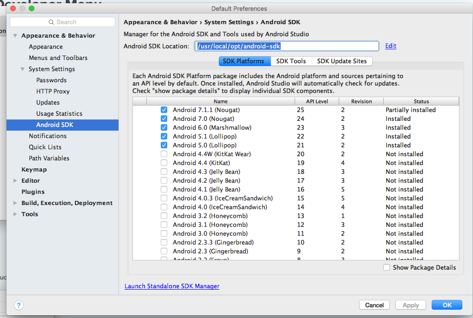This screenshot has width=473, height=318.
Task: Click API level 25 cell
Action: click(301, 110)
